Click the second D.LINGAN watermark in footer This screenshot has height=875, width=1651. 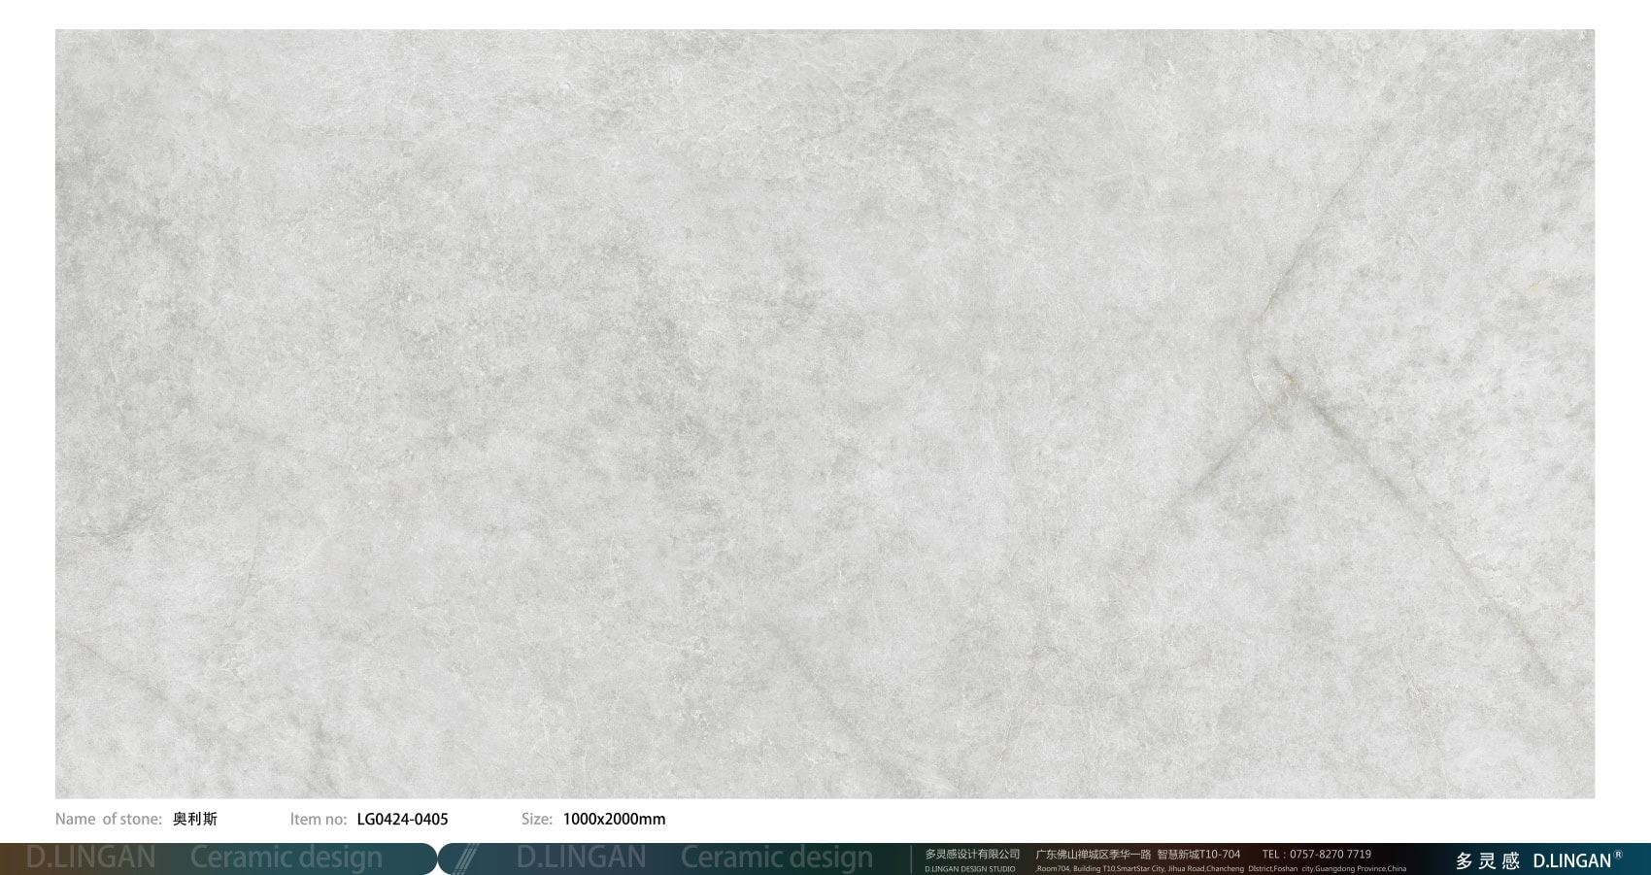pos(581,858)
